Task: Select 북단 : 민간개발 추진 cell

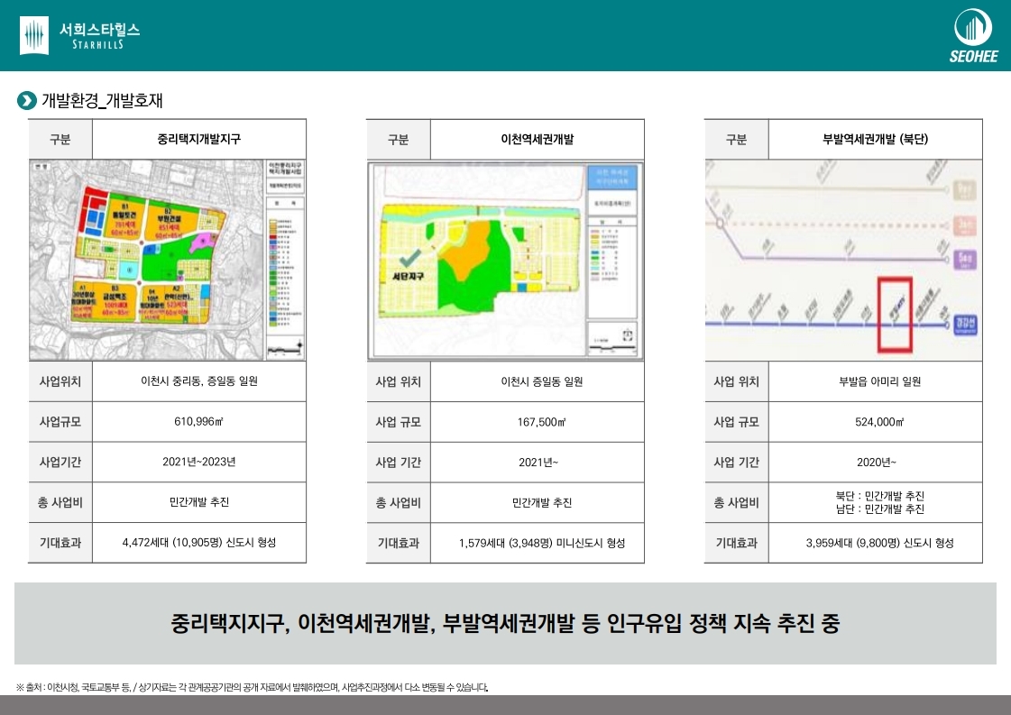Action: click(x=875, y=502)
